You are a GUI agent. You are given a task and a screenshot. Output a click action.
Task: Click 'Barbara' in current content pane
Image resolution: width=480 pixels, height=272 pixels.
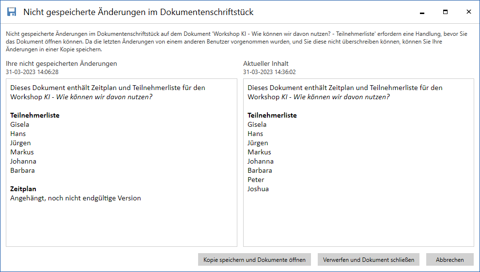click(x=260, y=170)
